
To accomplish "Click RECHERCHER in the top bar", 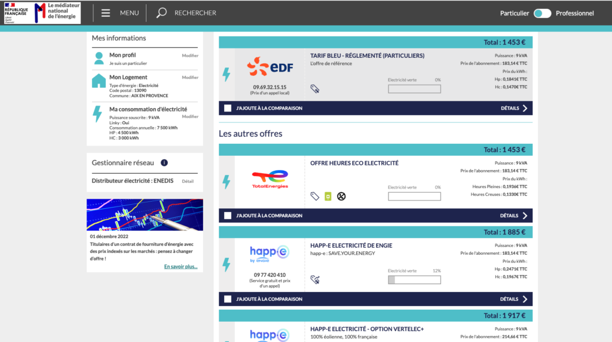I will point(195,13).
